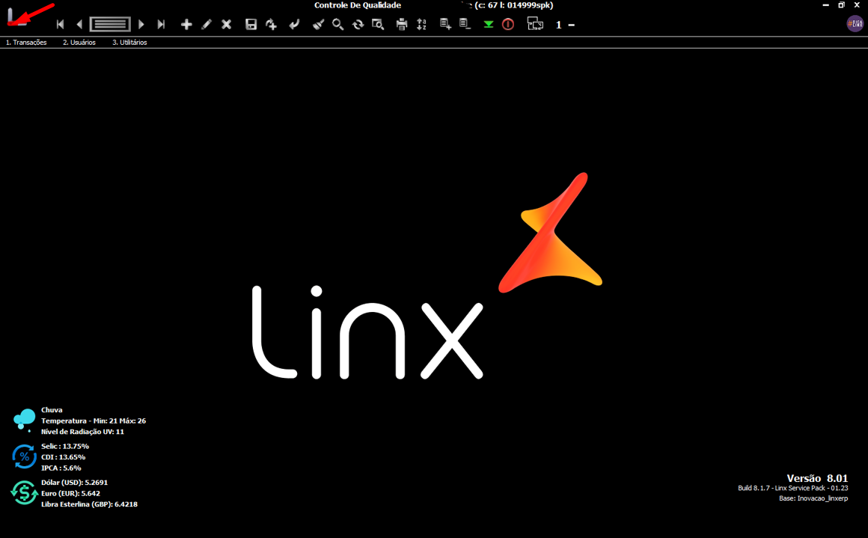Open the 3. Utilitários menu
The width and height of the screenshot is (868, 538).
(x=129, y=43)
